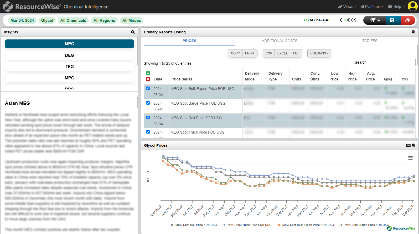The height and width of the screenshot is (234, 419).
Task: Zoom the Glycol Prices chart magnifier
Action: click(413, 145)
